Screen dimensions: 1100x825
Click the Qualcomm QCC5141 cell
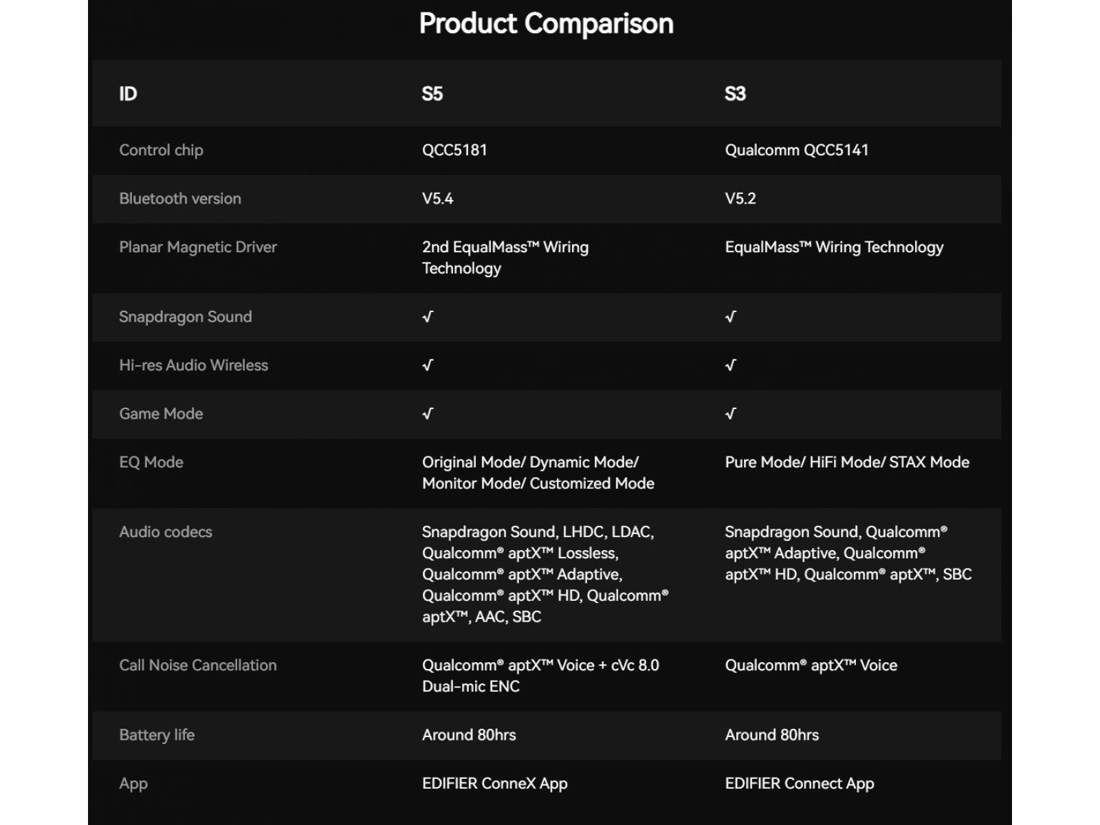[797, 150]
